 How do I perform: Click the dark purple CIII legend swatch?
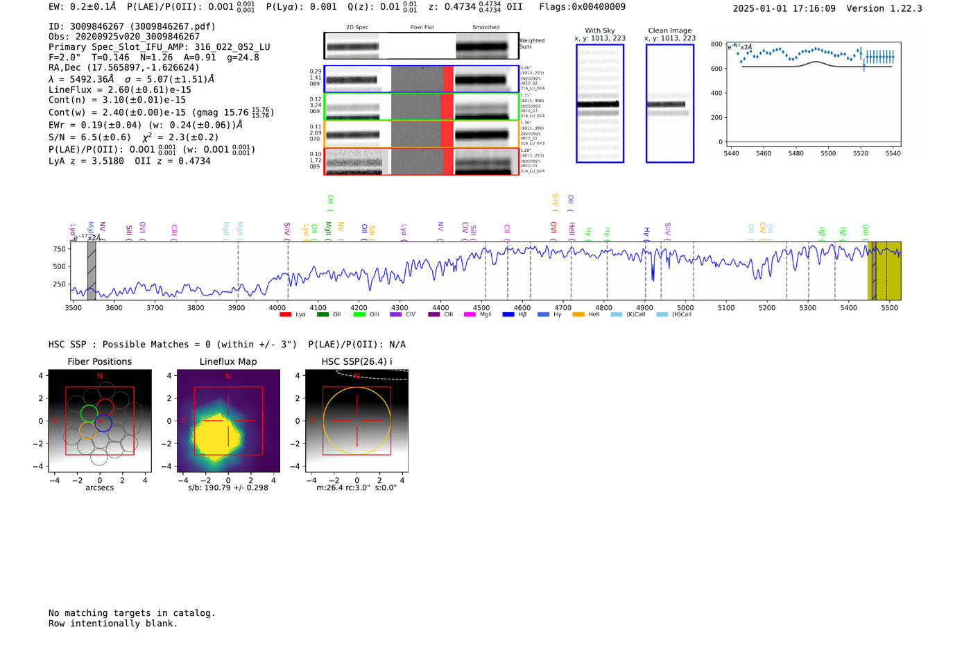tap(434, 315)
